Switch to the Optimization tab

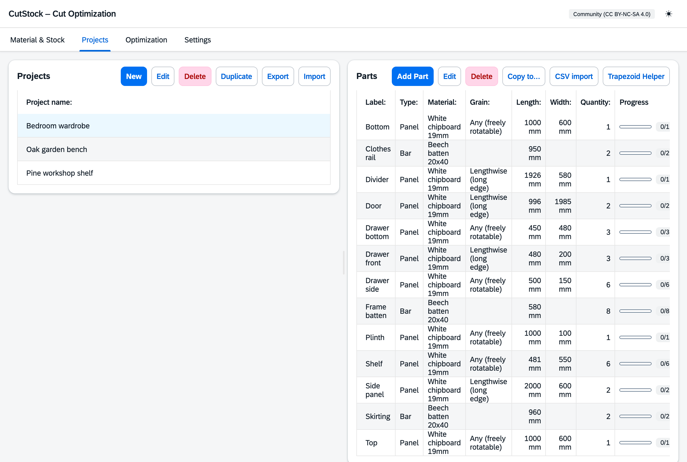pyautogui.click(x=146, y=40)
